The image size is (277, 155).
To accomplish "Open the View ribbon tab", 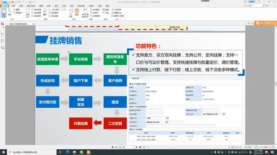I will tap(41, 6).
